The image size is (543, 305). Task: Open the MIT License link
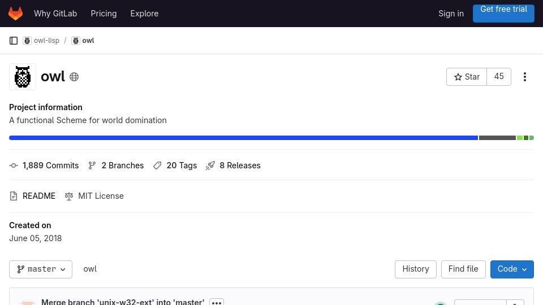tap(101, 196)
